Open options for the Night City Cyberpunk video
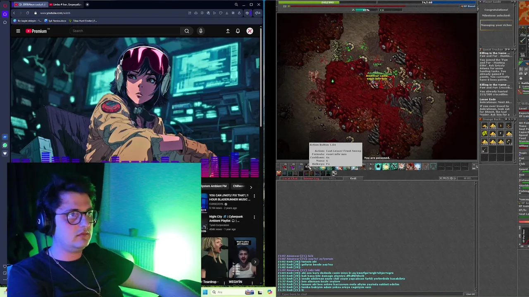This screenshot has width=529, height=297. 254,217
